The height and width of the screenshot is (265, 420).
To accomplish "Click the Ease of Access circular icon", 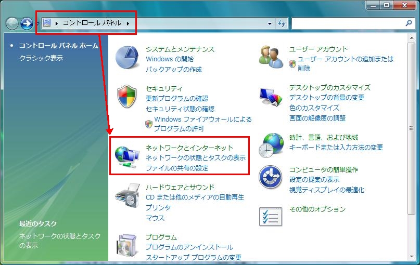I will [x=271, y=177].
